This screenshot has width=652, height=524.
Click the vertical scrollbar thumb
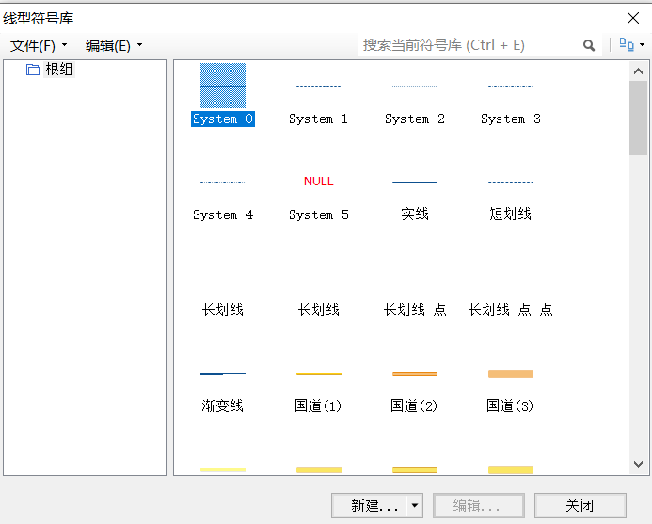tap(638, 119)
